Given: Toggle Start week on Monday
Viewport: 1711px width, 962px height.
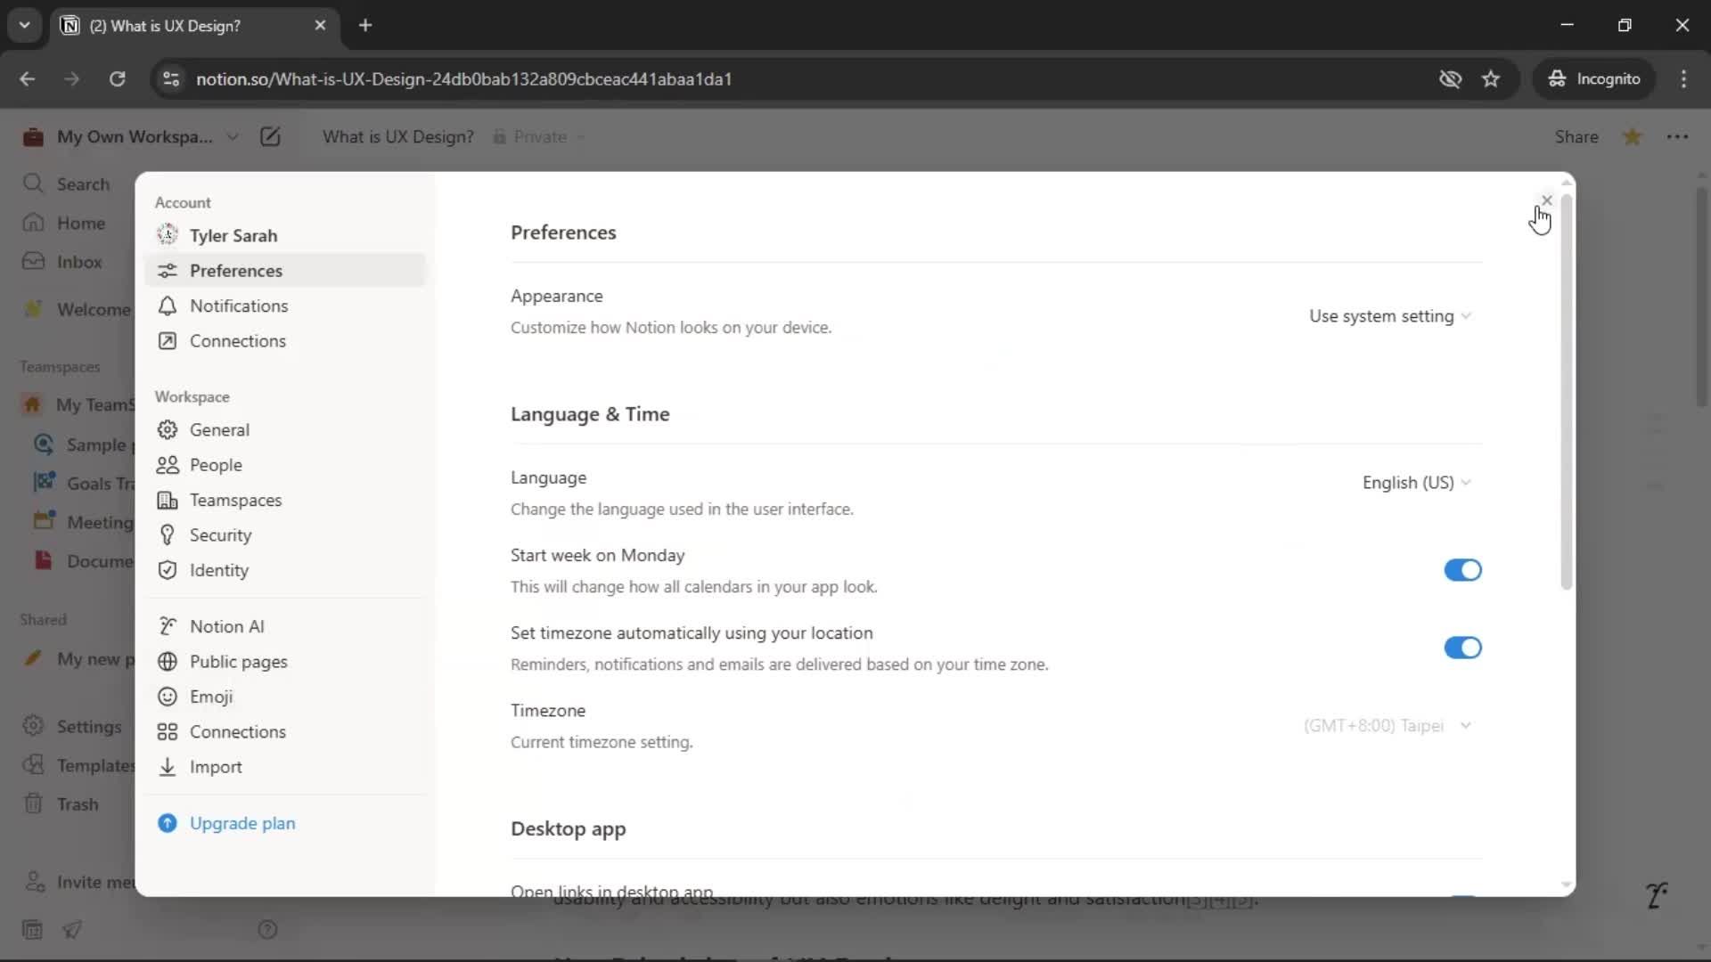Looking at the screenshot, I should click(x=1462, y=570).
